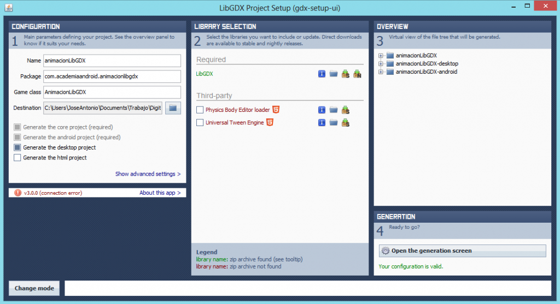Check Universal Tween Engine library
This screenshot has width=560, height=304.
coord(200,123)
